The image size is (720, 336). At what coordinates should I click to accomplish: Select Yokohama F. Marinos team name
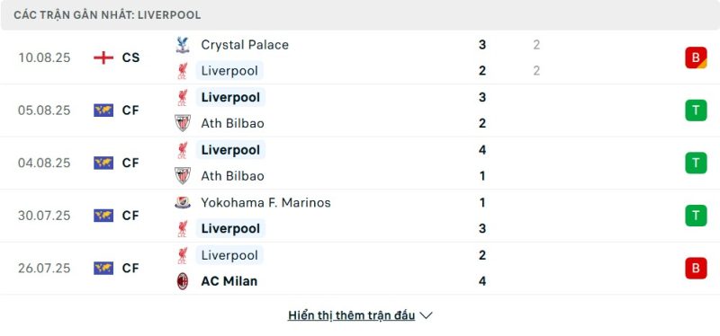coord(265,203)
